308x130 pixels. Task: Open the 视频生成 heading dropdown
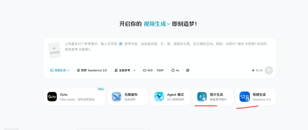[x=157, y=24]
